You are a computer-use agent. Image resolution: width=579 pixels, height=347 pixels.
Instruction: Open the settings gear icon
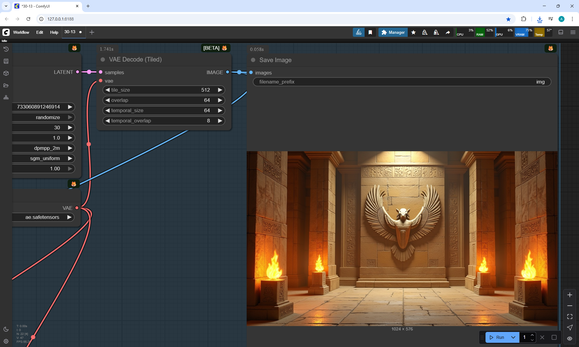[x=6, y=341]
